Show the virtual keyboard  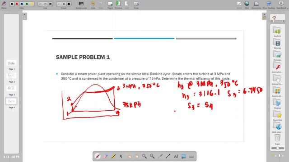pos(191,156)
